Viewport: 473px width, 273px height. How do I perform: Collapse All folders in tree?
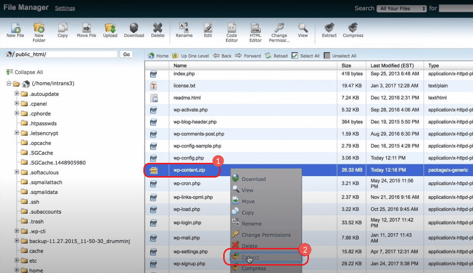pyautogui.click(x=28, y=72)
